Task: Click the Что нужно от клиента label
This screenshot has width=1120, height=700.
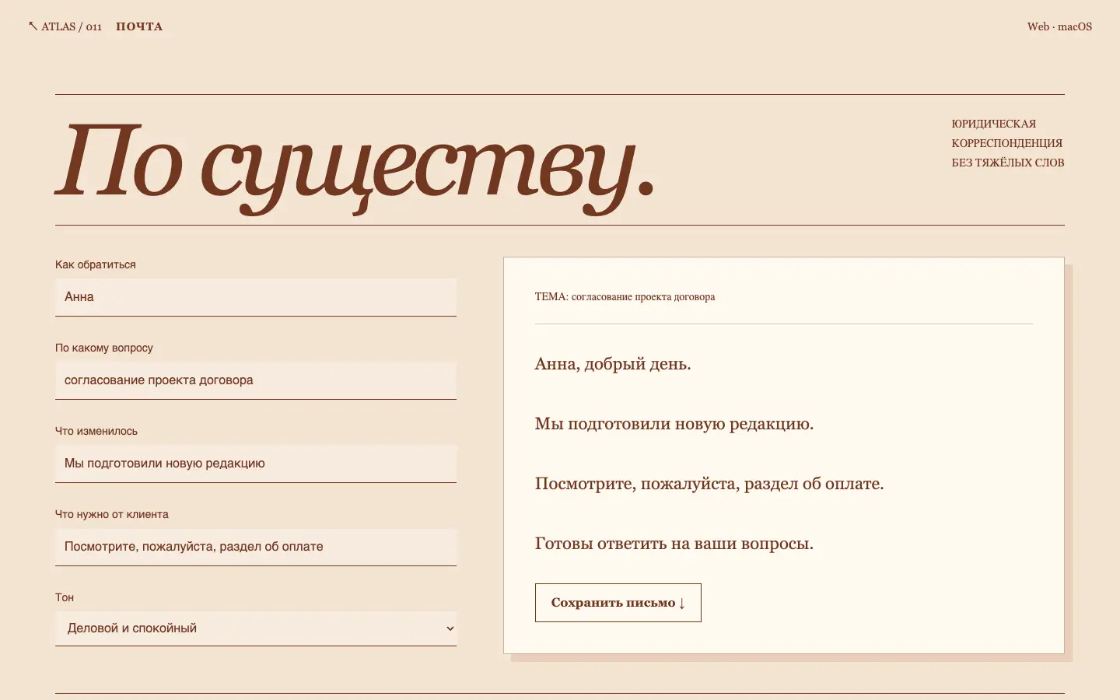Action: 112,514
